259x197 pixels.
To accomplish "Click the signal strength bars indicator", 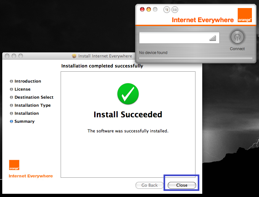I will click(213, 38).
